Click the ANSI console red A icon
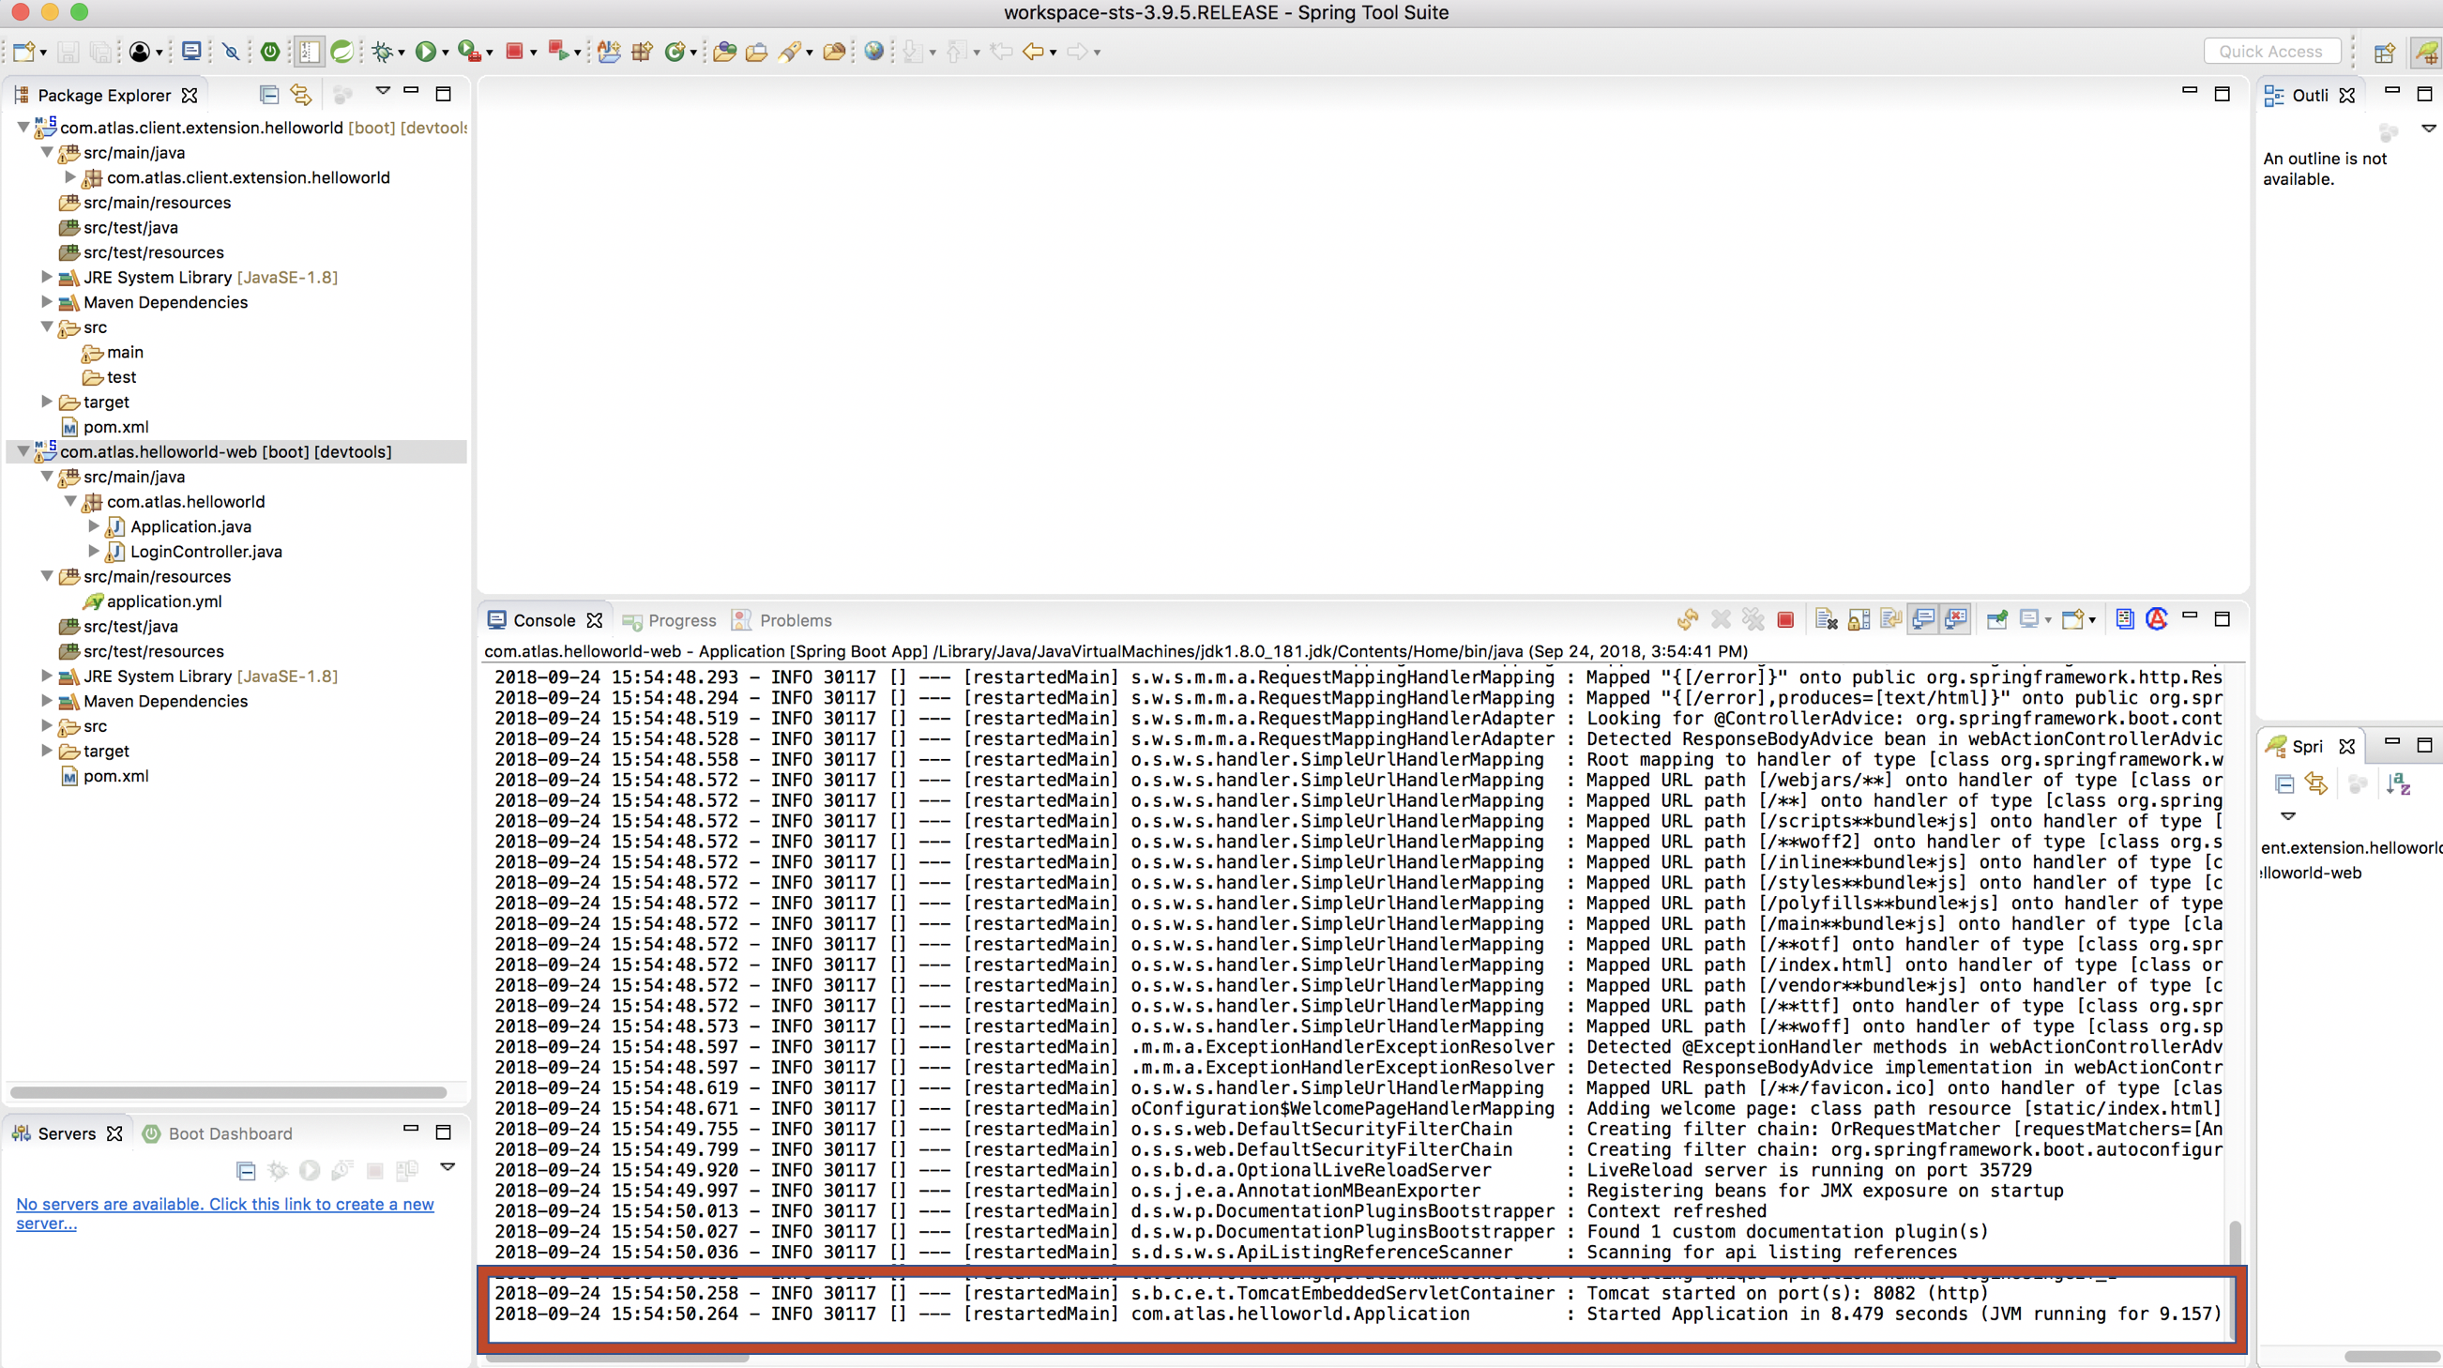This screenshot has width=2443, height=1368. pyautogui.click(x=2158, y=619)
